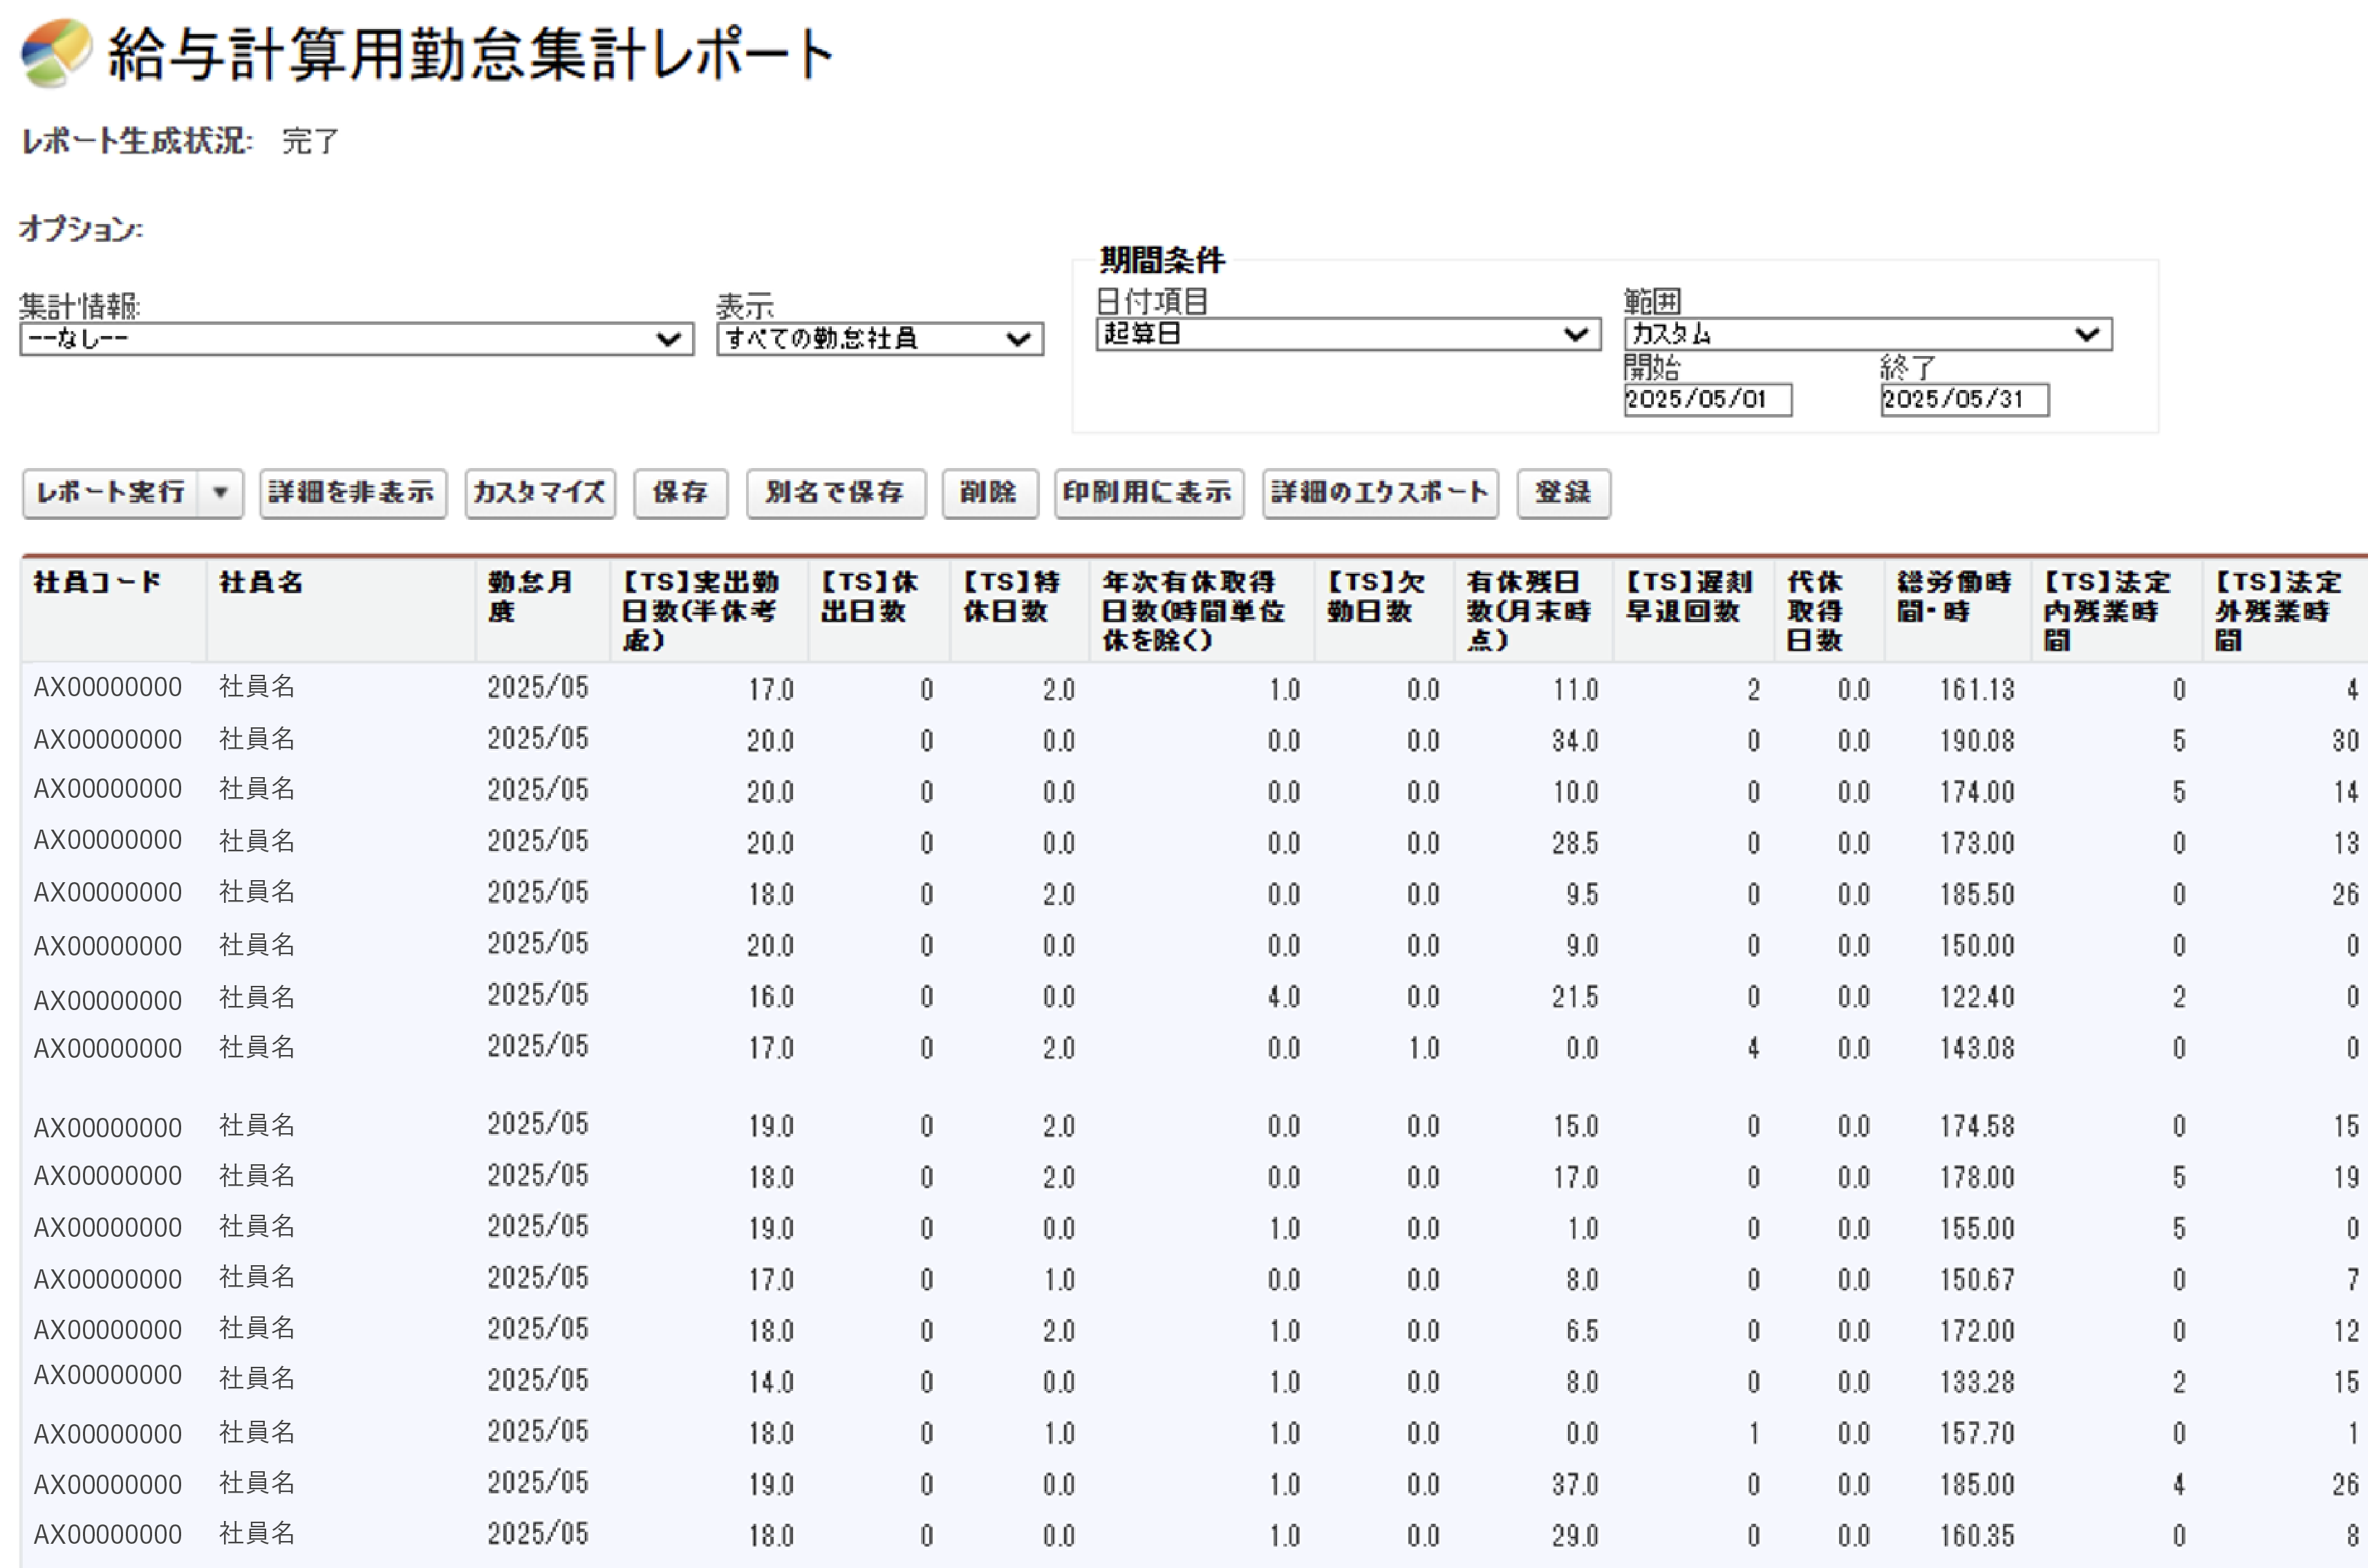Screen dimensions: 2368x1568
Task: Click the 開始 date input field
Action: [x=1707, y=400]
